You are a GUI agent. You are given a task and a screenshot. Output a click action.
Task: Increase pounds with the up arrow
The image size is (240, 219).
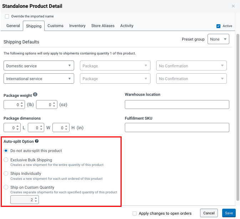[22, 103]
